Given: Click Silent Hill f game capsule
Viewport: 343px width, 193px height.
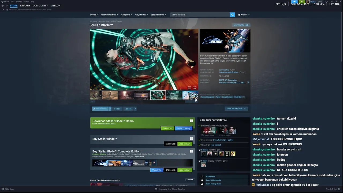Looking at the screenshot, I should coord(209,131).
